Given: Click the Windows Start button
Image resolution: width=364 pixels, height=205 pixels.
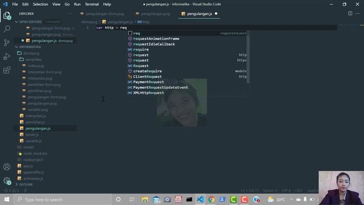Looking at the screenshot, I should tap(7, 199).
